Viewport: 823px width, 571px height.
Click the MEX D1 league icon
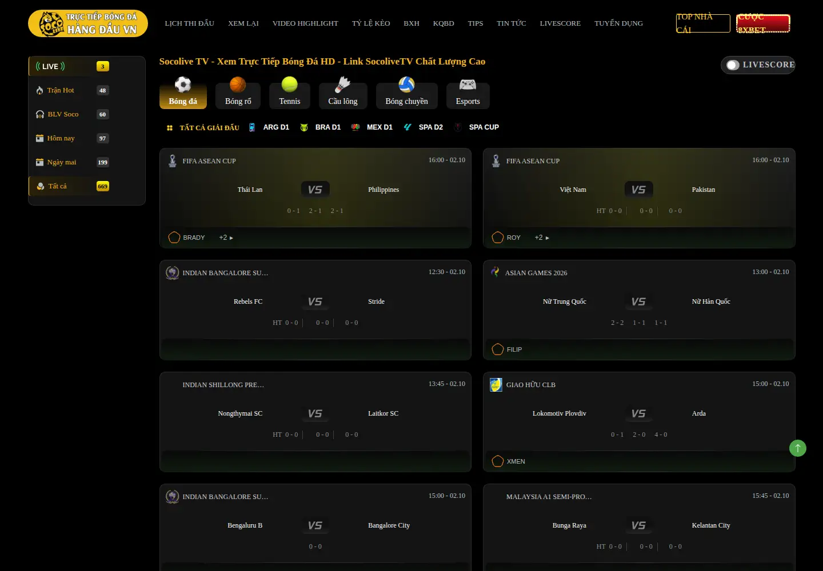[355, 127]
